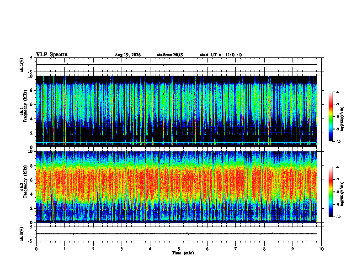362x279 pixels.
Task: Click the '4' kHz tick of ch.1 panel
Action: pyautogui.click(x=32, y=119)
